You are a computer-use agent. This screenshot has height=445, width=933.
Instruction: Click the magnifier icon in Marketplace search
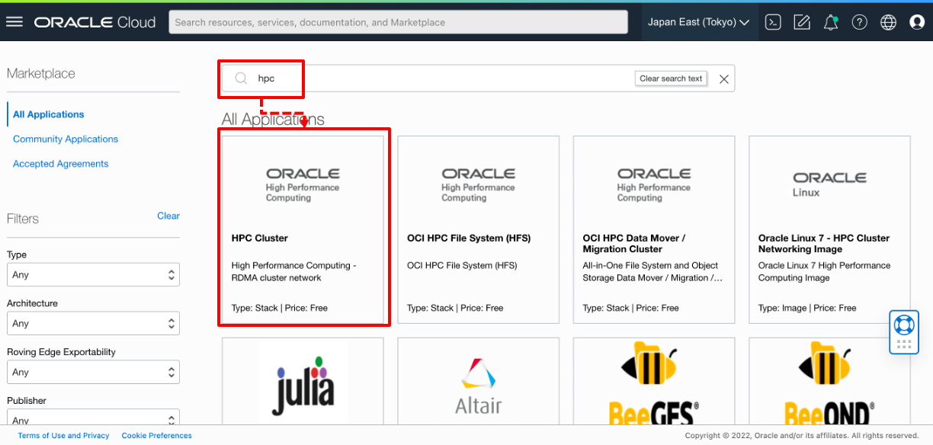coord(241,78)
